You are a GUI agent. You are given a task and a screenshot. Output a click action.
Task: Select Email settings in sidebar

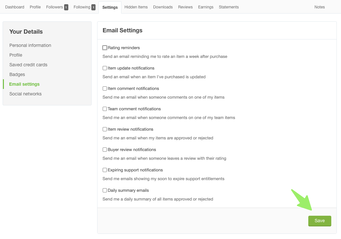(24, 84)
